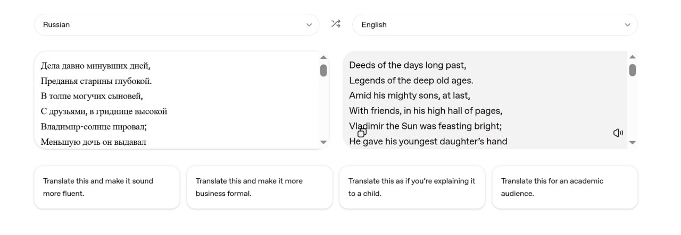
Task: Click the English translation panel's scroll-down arrow
Action: (x=632, y=142)
